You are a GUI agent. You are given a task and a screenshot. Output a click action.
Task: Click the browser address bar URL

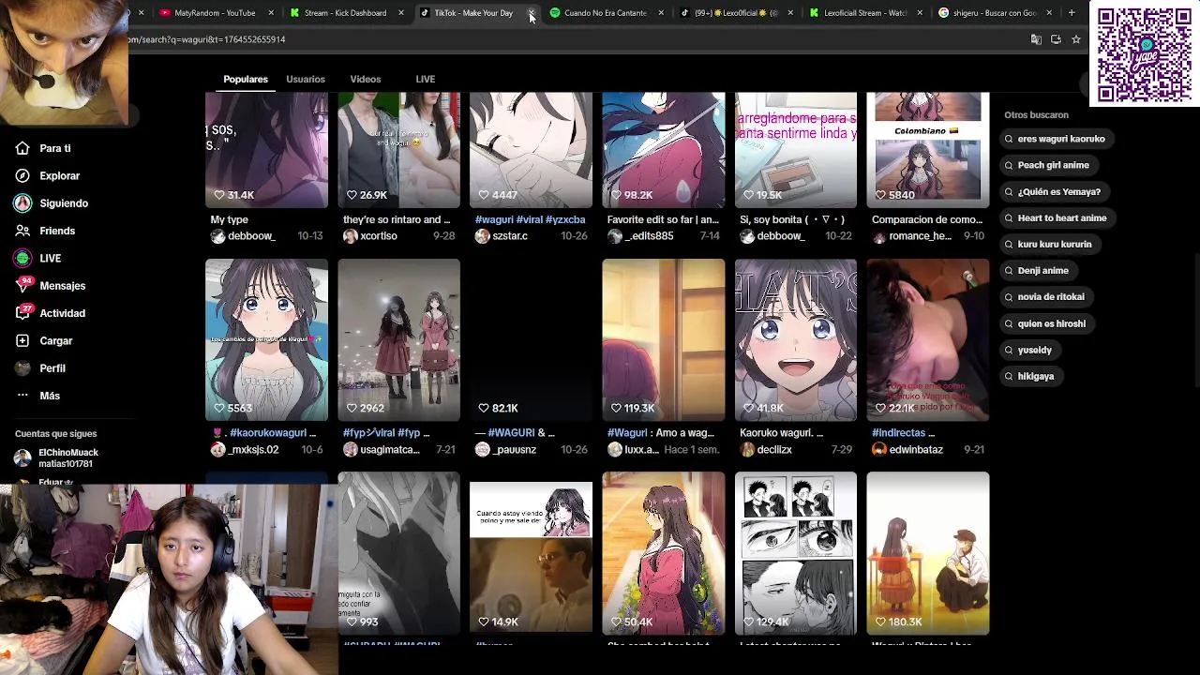tap(207, 39)
